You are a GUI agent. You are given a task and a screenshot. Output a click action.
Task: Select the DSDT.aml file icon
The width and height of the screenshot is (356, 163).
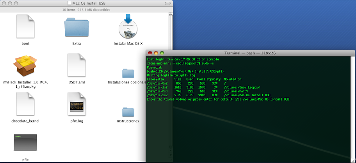[x=77, y=65]
